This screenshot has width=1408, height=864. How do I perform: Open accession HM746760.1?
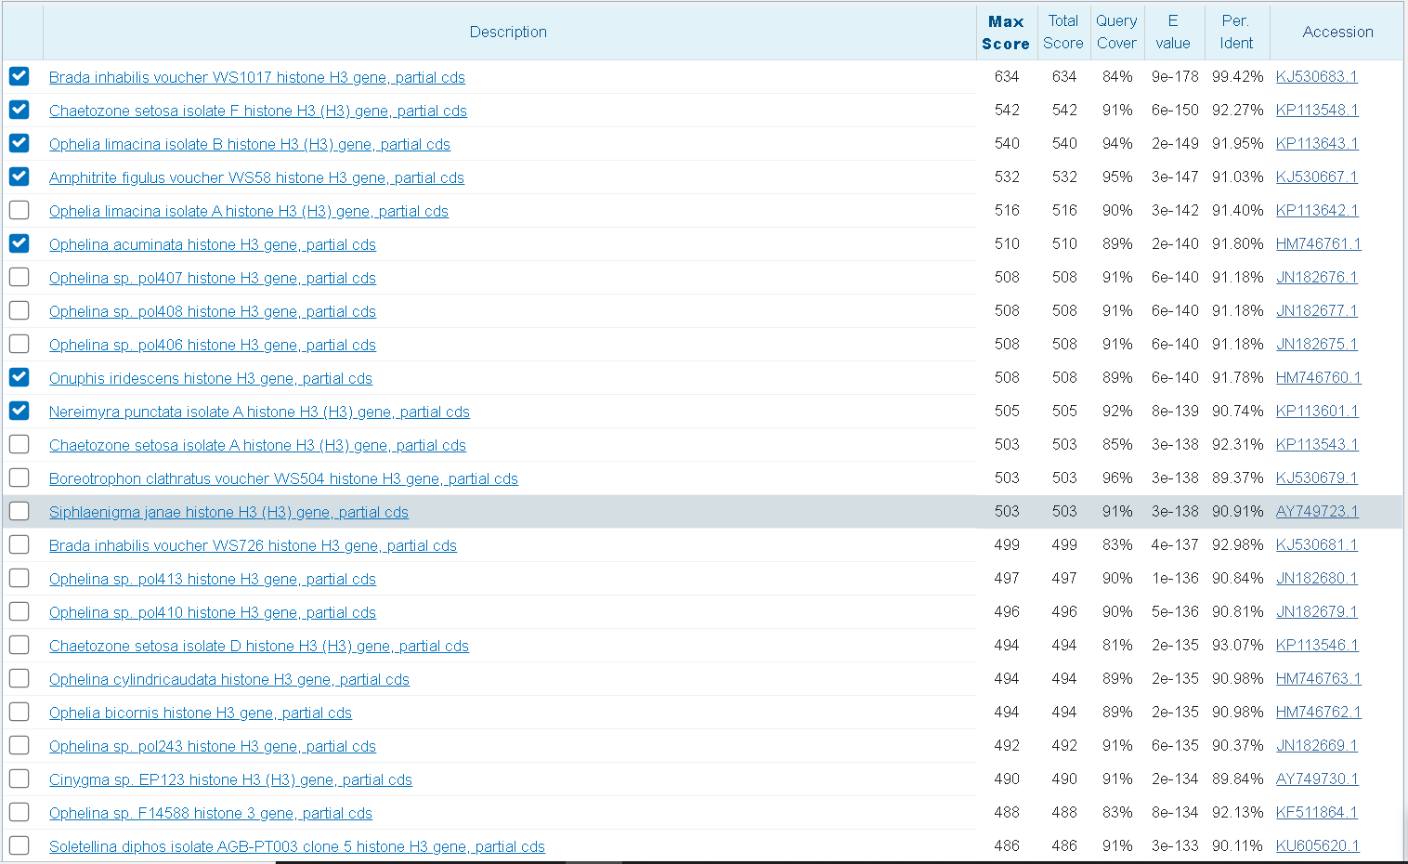(x=1319, y=377)
